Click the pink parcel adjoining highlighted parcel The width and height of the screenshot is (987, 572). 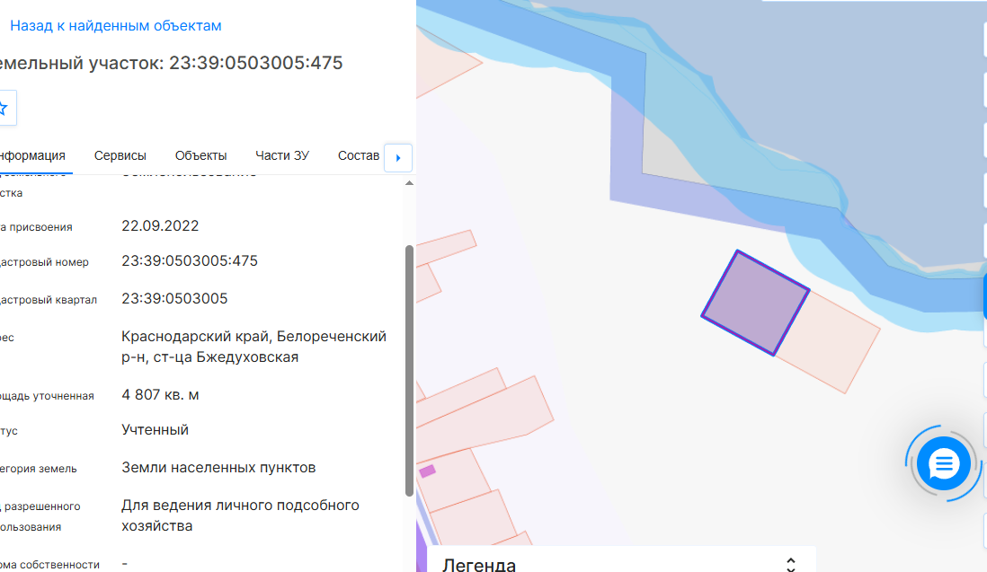829,341
